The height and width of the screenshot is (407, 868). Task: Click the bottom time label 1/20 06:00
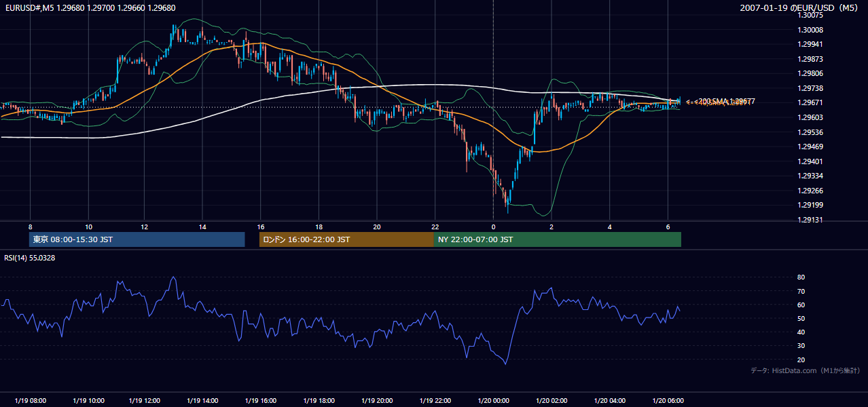tap(668, 401)
